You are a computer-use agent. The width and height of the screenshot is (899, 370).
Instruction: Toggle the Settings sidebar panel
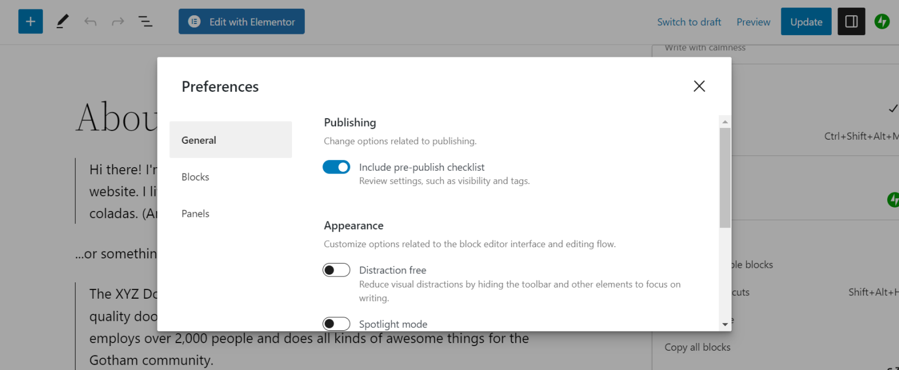tap(851, 21)
